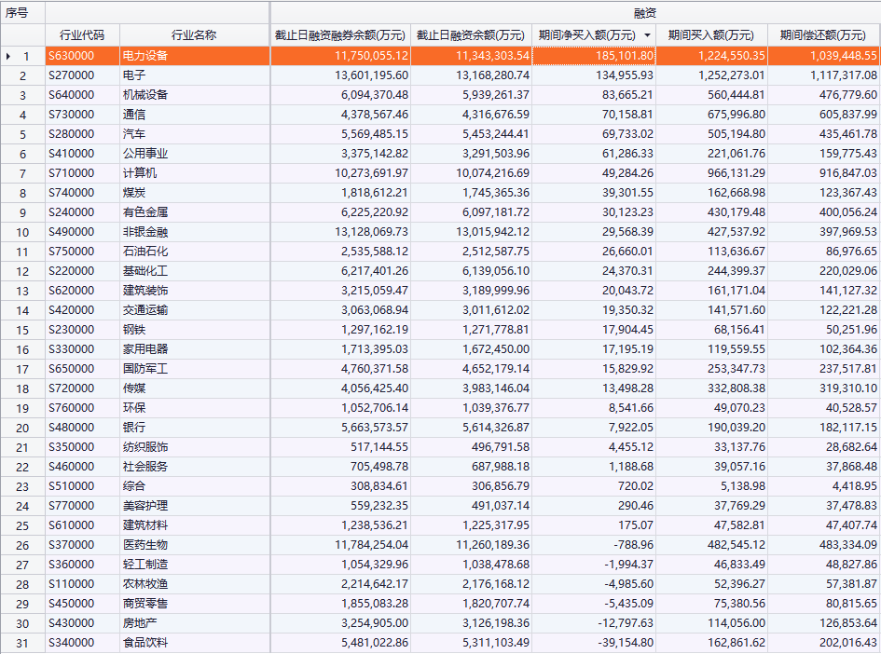Select the S430000 房地产 code cell
881x654 pixels.
72,623
